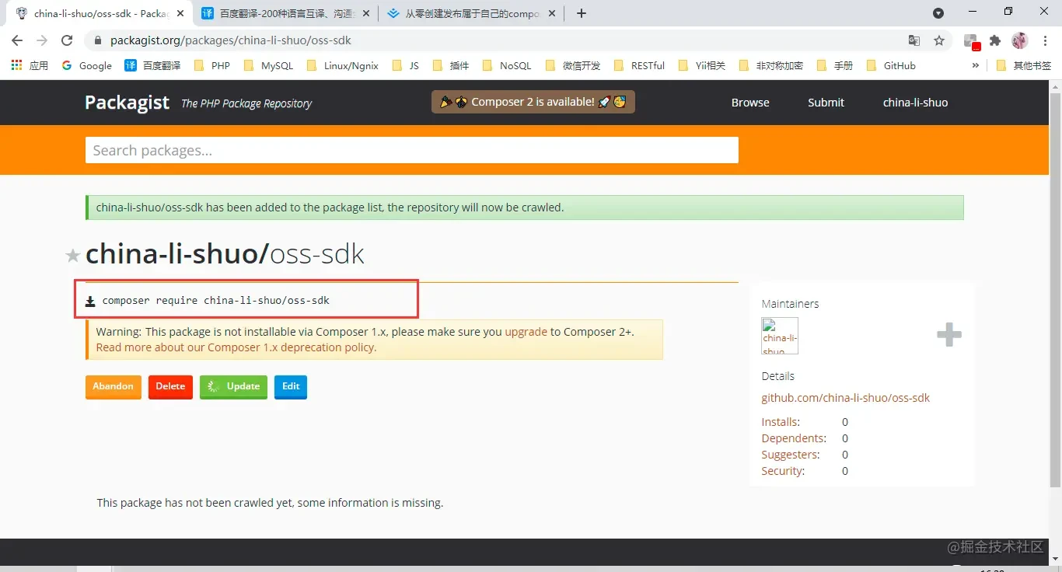
Task: Click the download icon beside composer command
Action: [90, 302]
